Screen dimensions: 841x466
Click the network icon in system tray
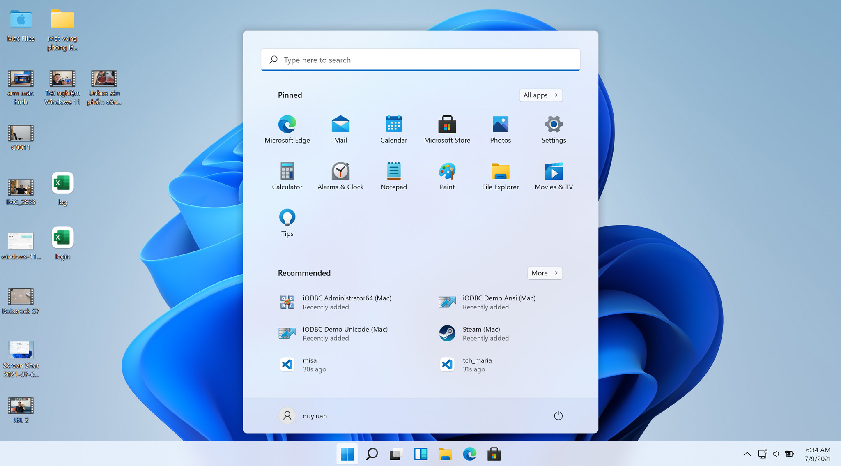pos(763,454)
